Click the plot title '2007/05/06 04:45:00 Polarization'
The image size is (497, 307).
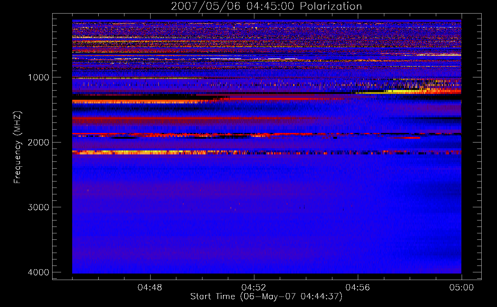[x=266, y=6]
